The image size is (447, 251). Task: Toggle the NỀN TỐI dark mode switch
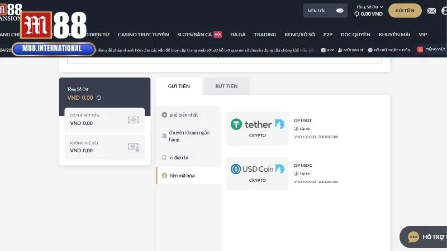coord(340,11)
